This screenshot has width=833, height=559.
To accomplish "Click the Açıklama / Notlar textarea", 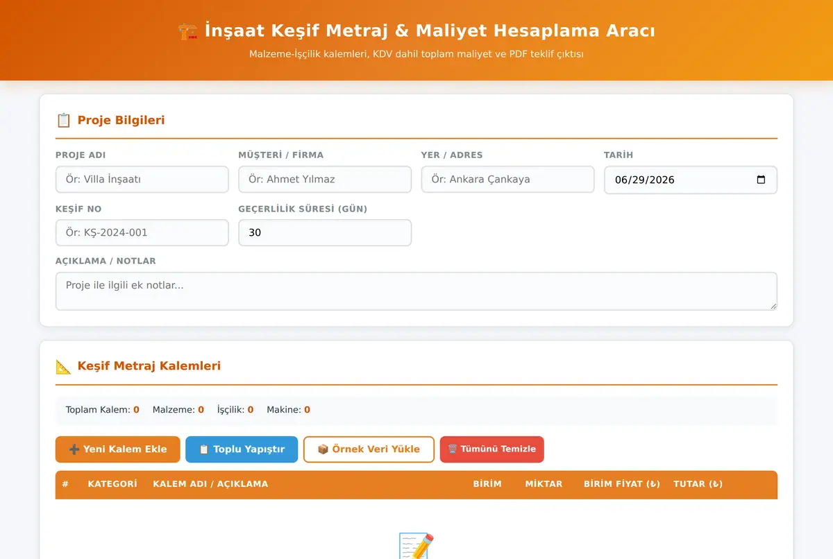I will (416, 291).
